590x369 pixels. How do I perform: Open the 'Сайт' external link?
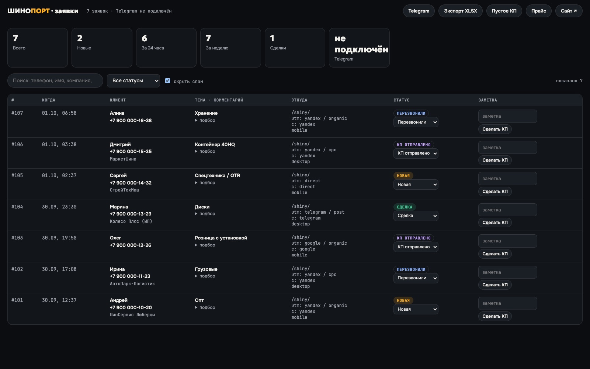(569, 11)
